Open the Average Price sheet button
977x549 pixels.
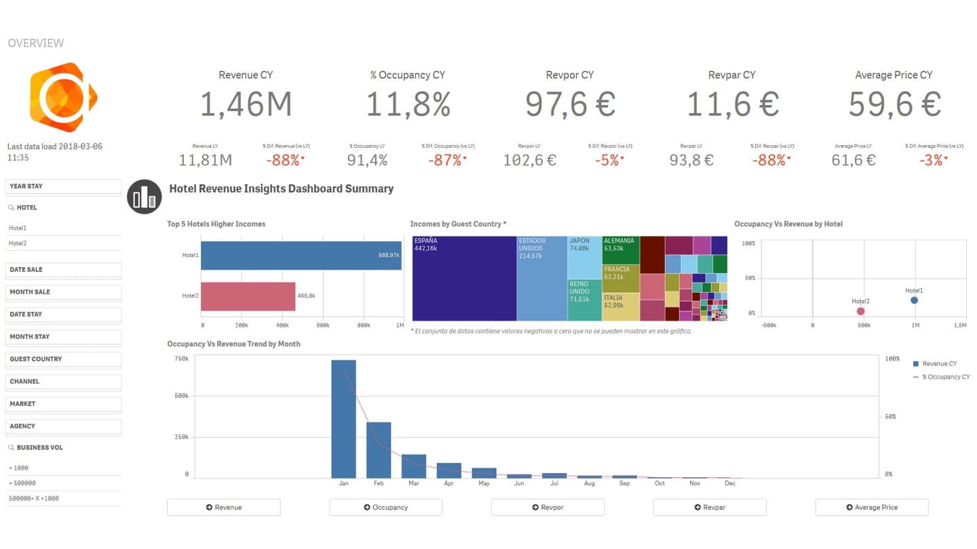[x=871, y=507]
